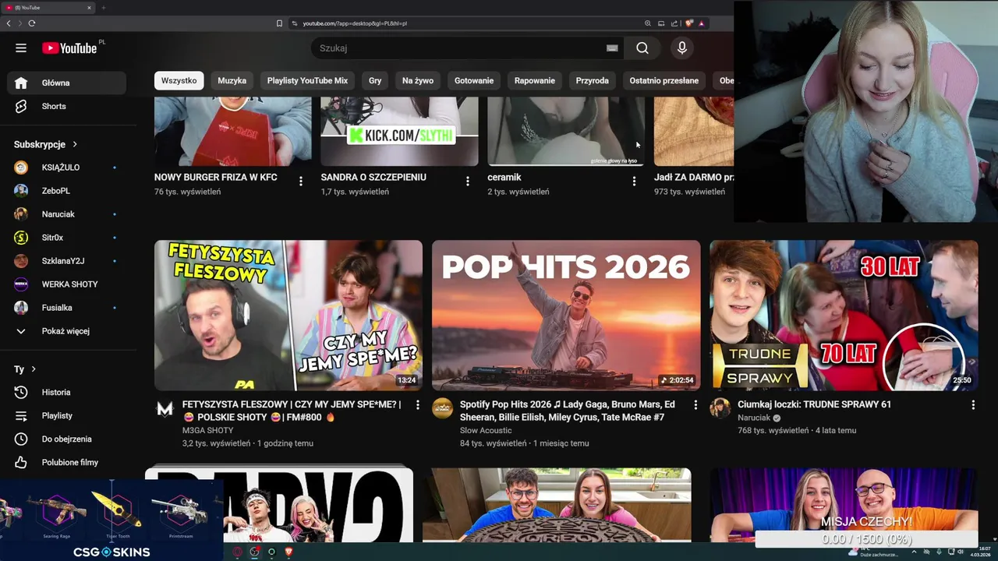
Task: Click the M3GA SHOTY channel avatar
Action: 165,409
